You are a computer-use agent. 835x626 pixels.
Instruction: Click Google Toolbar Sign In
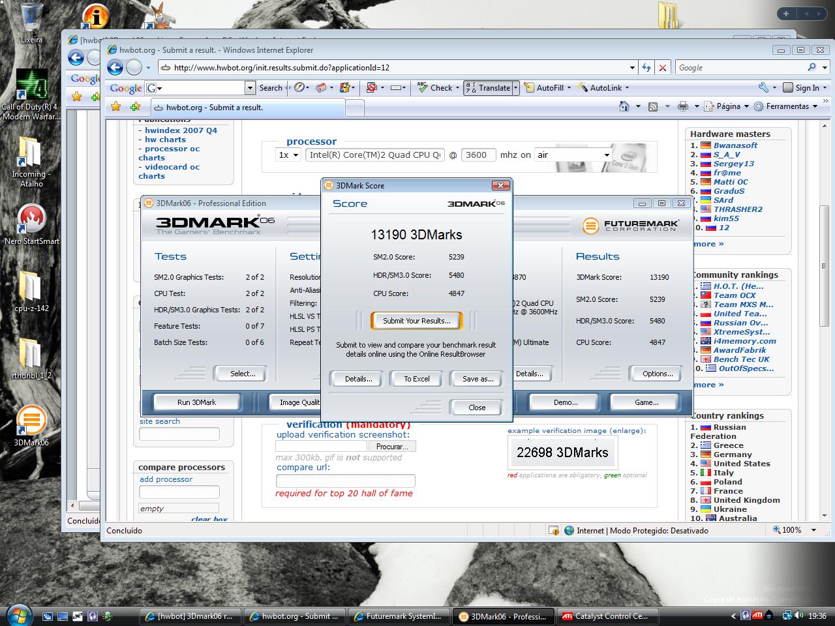802,87
